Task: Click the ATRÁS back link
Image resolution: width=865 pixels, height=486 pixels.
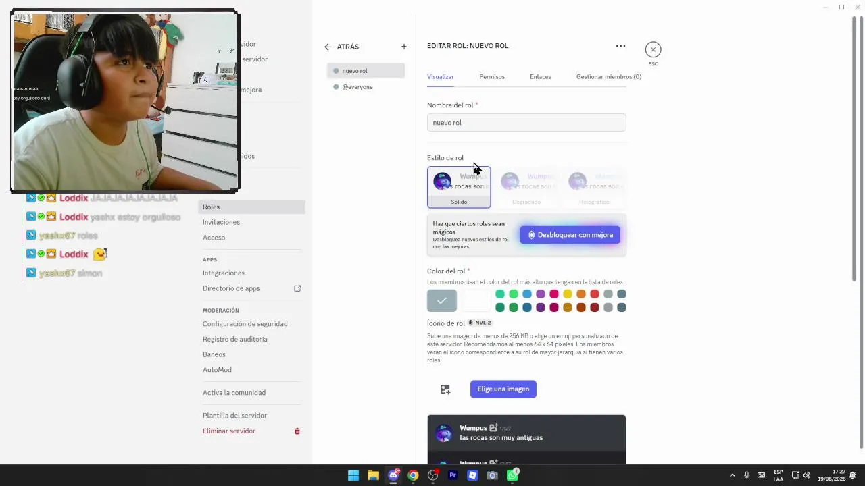Action: tap(348, 47)
